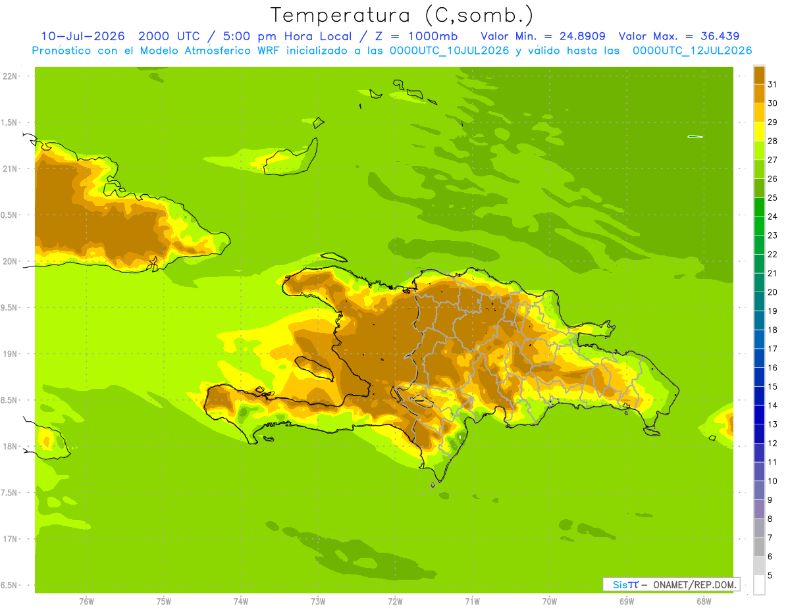This screenshot has width=790, height=610.
Task: Click legend value "5"
Action: [770, 576]
